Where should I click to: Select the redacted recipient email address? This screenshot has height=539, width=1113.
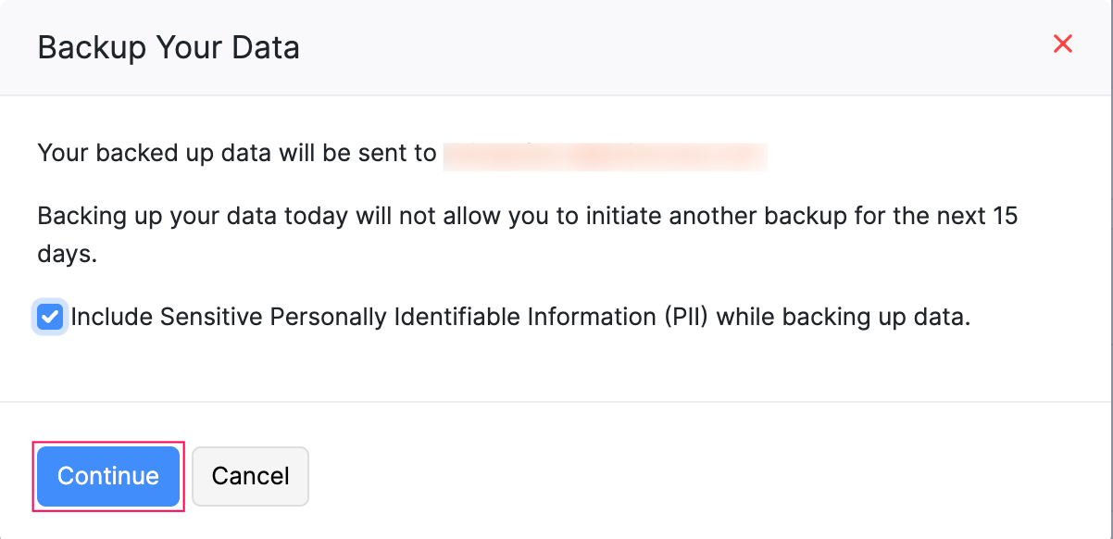click(x=606, y=156)
